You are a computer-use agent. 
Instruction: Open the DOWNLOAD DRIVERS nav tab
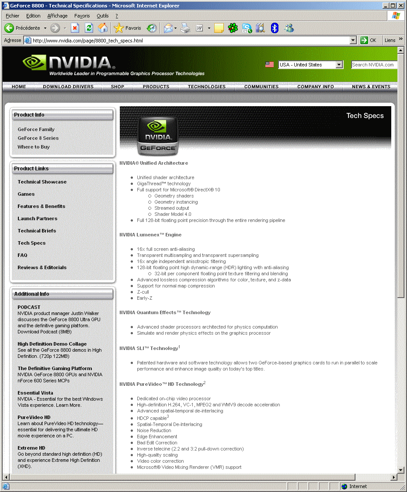[68, 87]
